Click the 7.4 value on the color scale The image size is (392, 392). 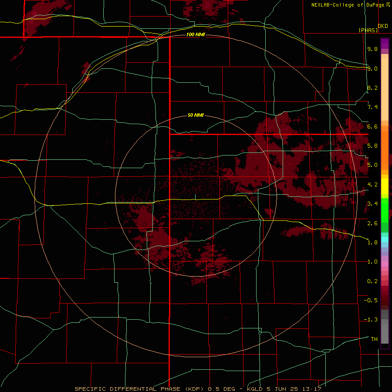(x=372, y=107)
